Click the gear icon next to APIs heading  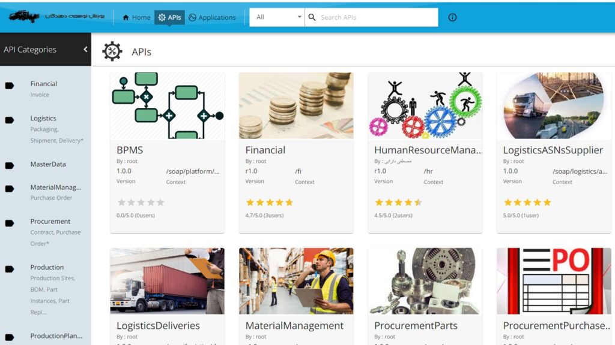[x=112, y=52]
